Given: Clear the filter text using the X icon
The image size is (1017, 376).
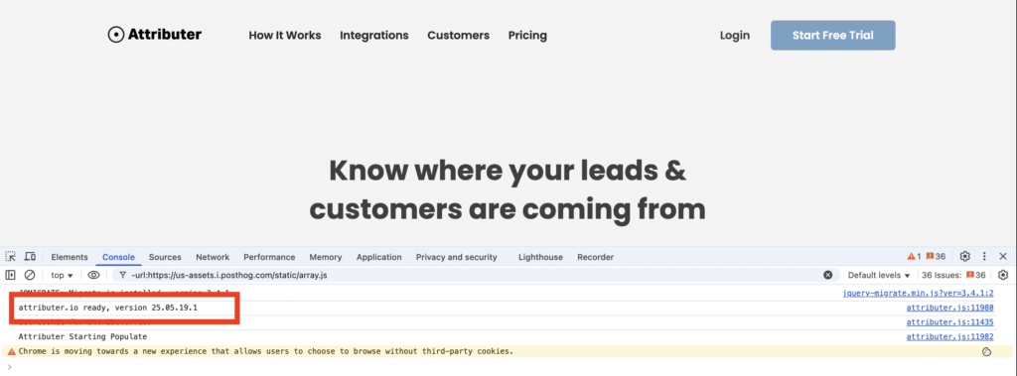Looking at the screenshot, I should pos(827,275).
